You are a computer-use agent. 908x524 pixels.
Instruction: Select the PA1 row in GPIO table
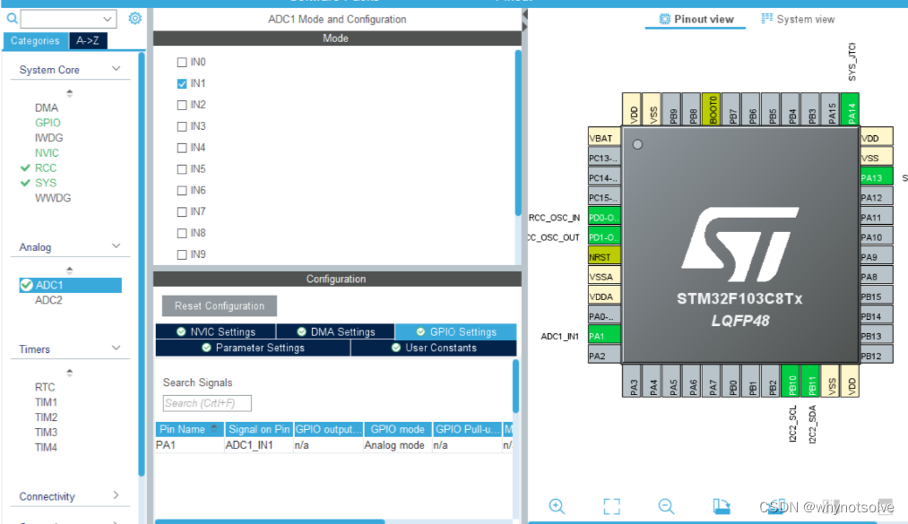(x=334, y=445)
